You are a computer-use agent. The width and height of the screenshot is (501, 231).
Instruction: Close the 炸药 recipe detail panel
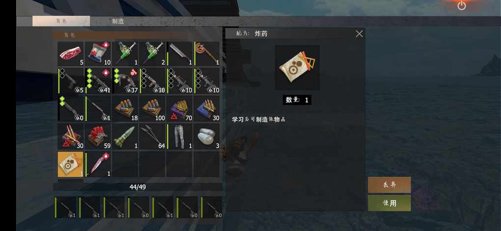359,34
